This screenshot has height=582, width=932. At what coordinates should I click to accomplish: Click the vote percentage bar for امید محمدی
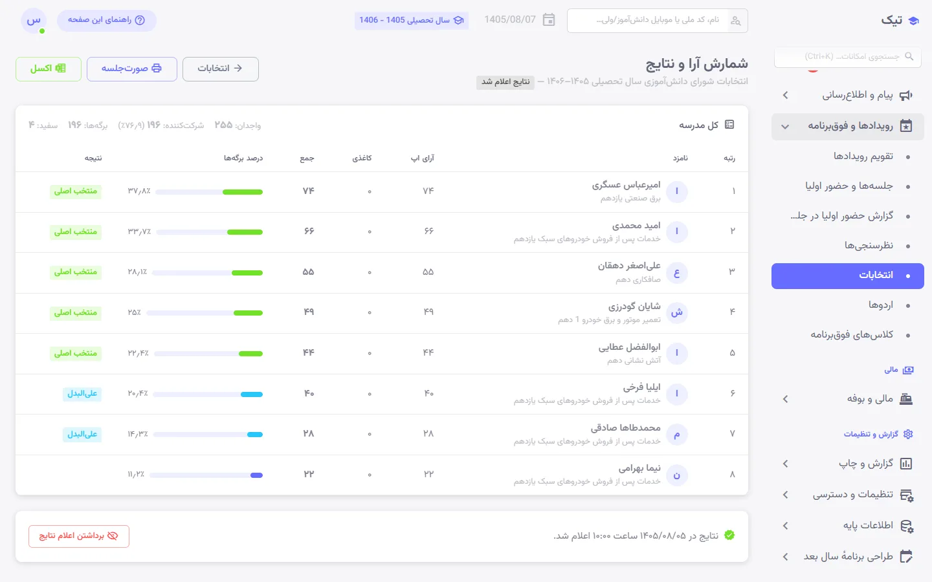coord(209,232)
